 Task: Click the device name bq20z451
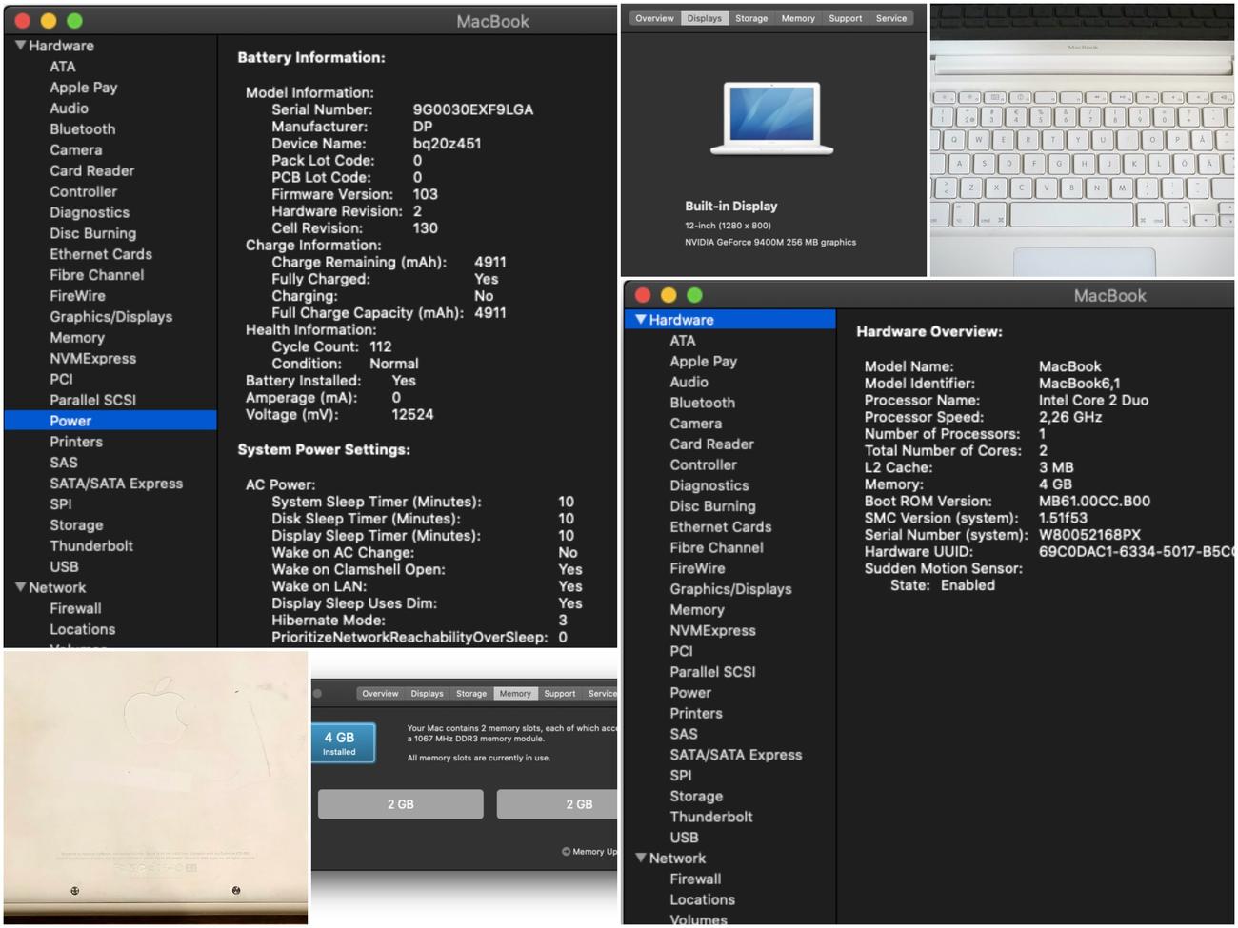tap(447, 144)
